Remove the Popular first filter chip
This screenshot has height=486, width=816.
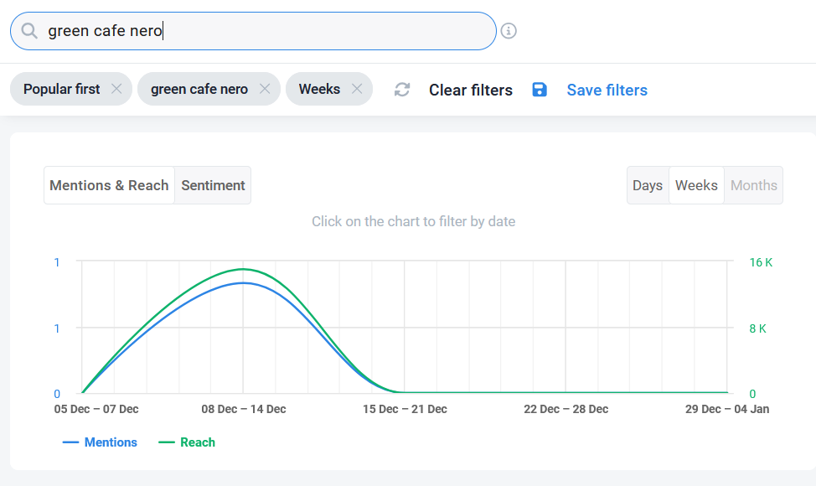coord(116,89)
